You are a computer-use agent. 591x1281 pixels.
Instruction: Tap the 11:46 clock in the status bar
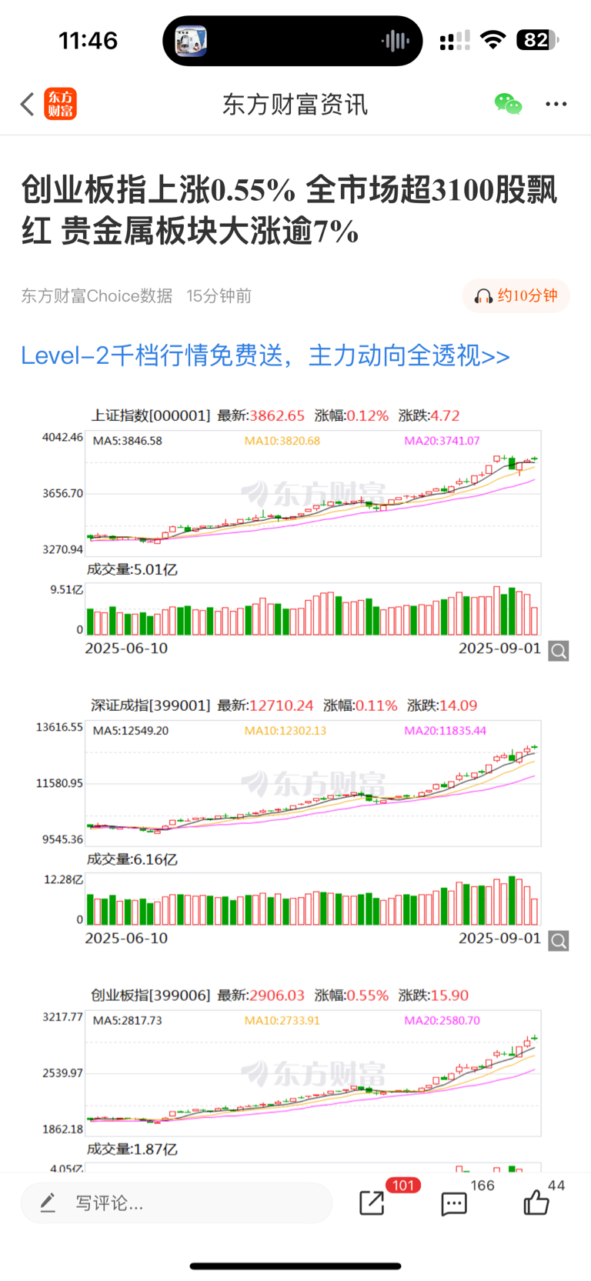pyautogui.click(x=88, y=40)
